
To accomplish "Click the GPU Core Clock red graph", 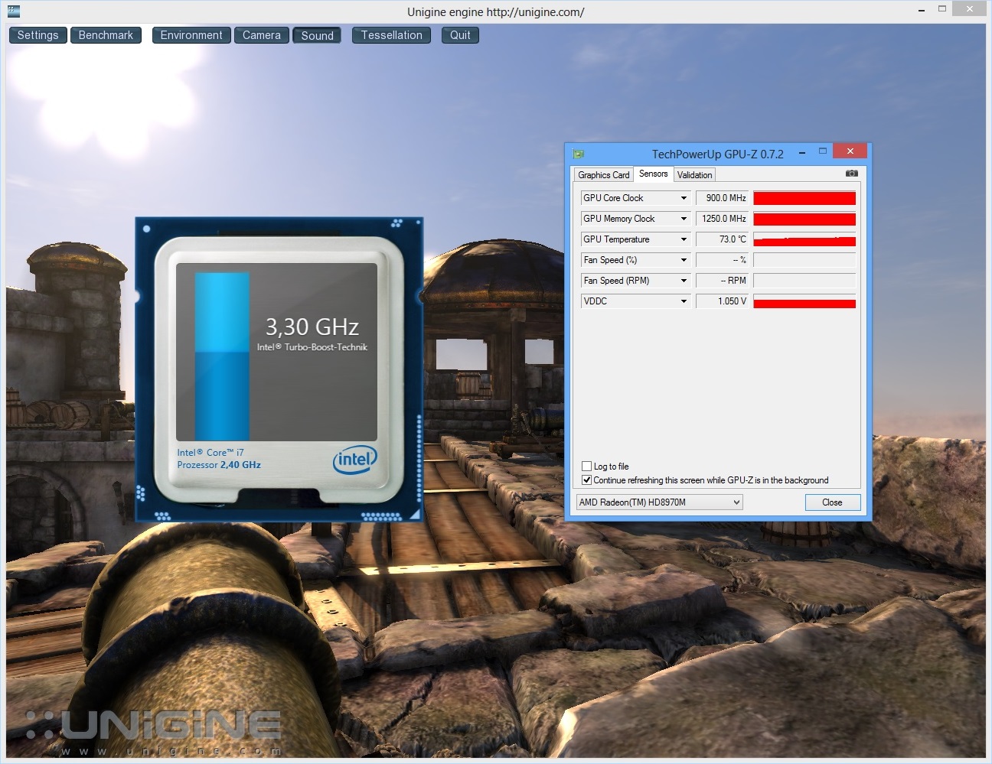I will (x=804, y=198).
